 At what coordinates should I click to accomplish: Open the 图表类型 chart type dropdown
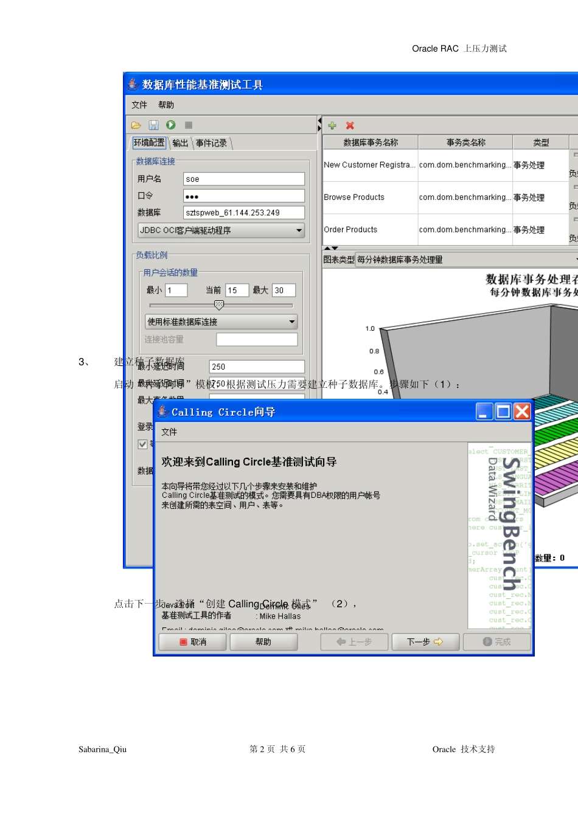pos(467,260)
